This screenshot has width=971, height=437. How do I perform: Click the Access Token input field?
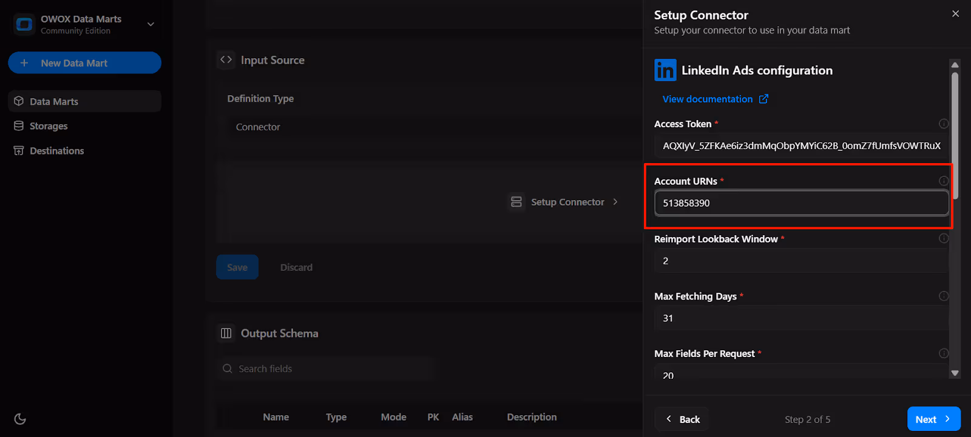[x=801, y=145]
